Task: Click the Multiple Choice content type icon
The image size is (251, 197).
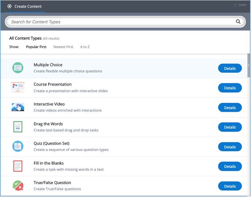Action: point(18,68)
